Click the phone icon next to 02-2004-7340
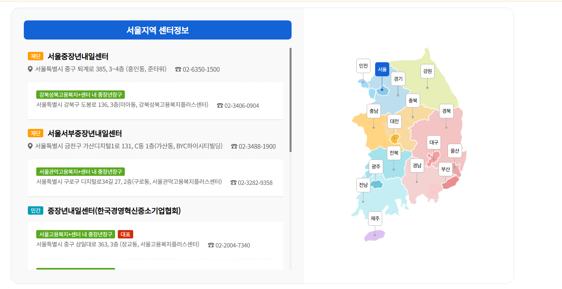The width and height of the screenshot is (562, 289). [211, 245]
